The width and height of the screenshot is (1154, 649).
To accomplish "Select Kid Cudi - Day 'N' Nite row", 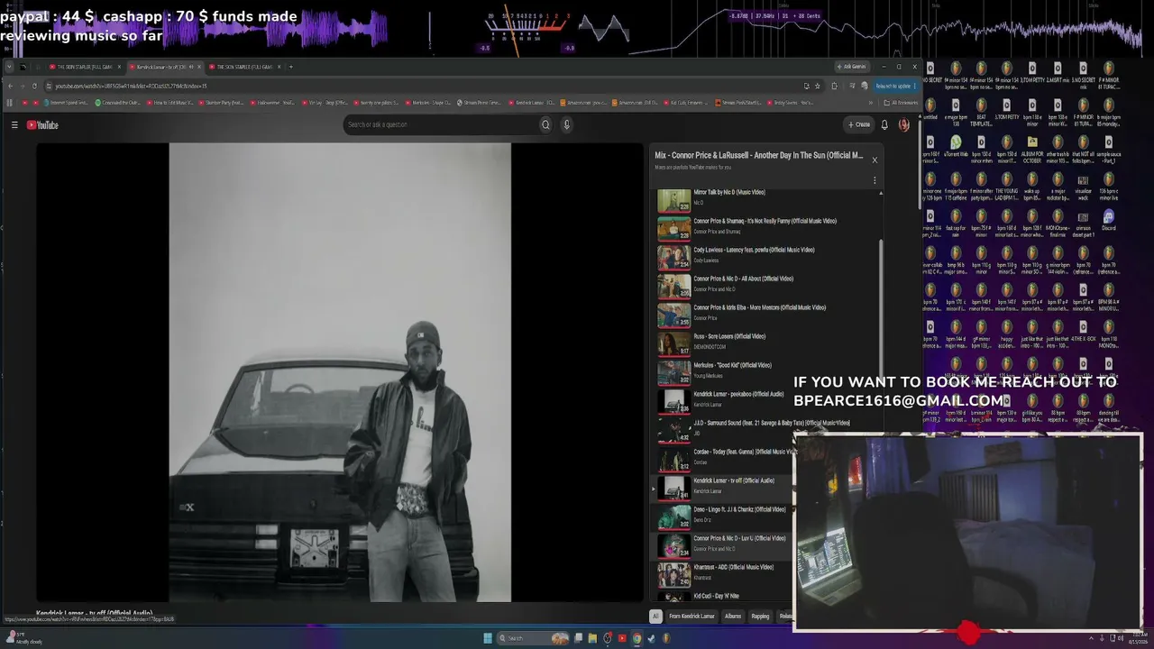I will (x=722, y=595).
